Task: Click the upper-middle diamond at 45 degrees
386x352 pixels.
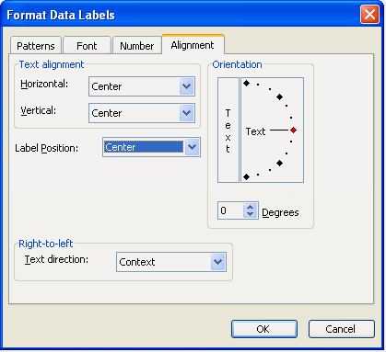Action: pos(279,97)
